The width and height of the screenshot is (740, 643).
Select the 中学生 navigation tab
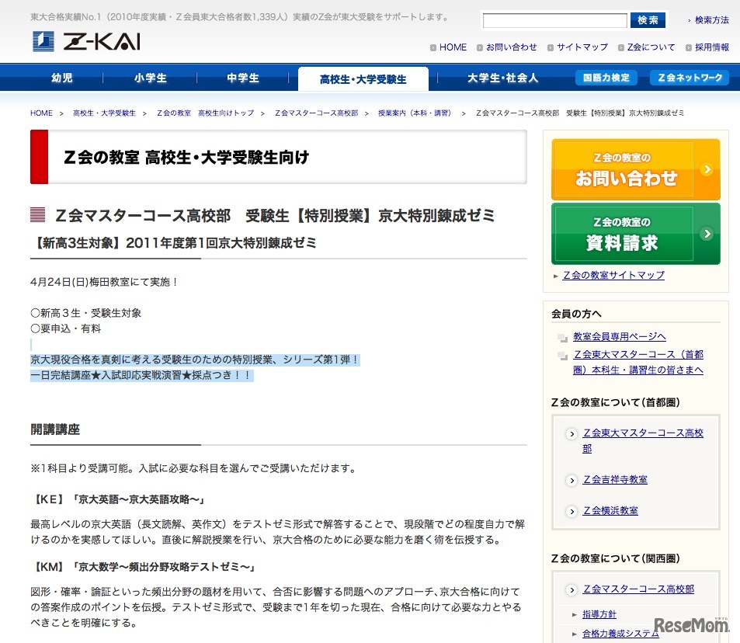tap(242, 78)
